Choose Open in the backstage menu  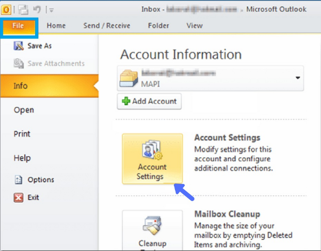(24, 110)
